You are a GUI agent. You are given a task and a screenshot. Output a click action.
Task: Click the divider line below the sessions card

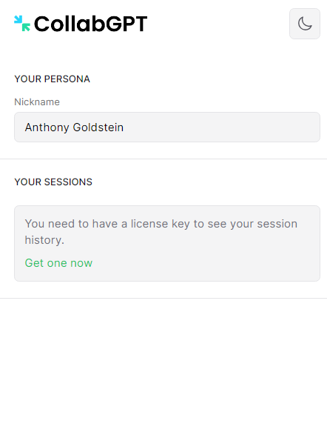(163, 299)
